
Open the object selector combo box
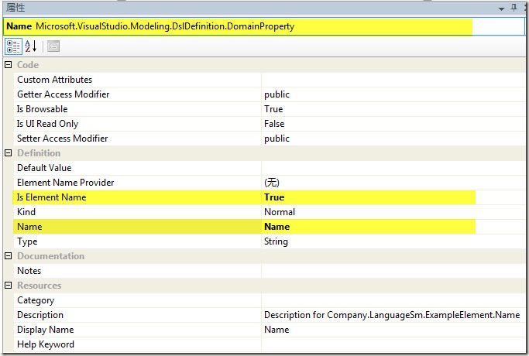(264, 26)
